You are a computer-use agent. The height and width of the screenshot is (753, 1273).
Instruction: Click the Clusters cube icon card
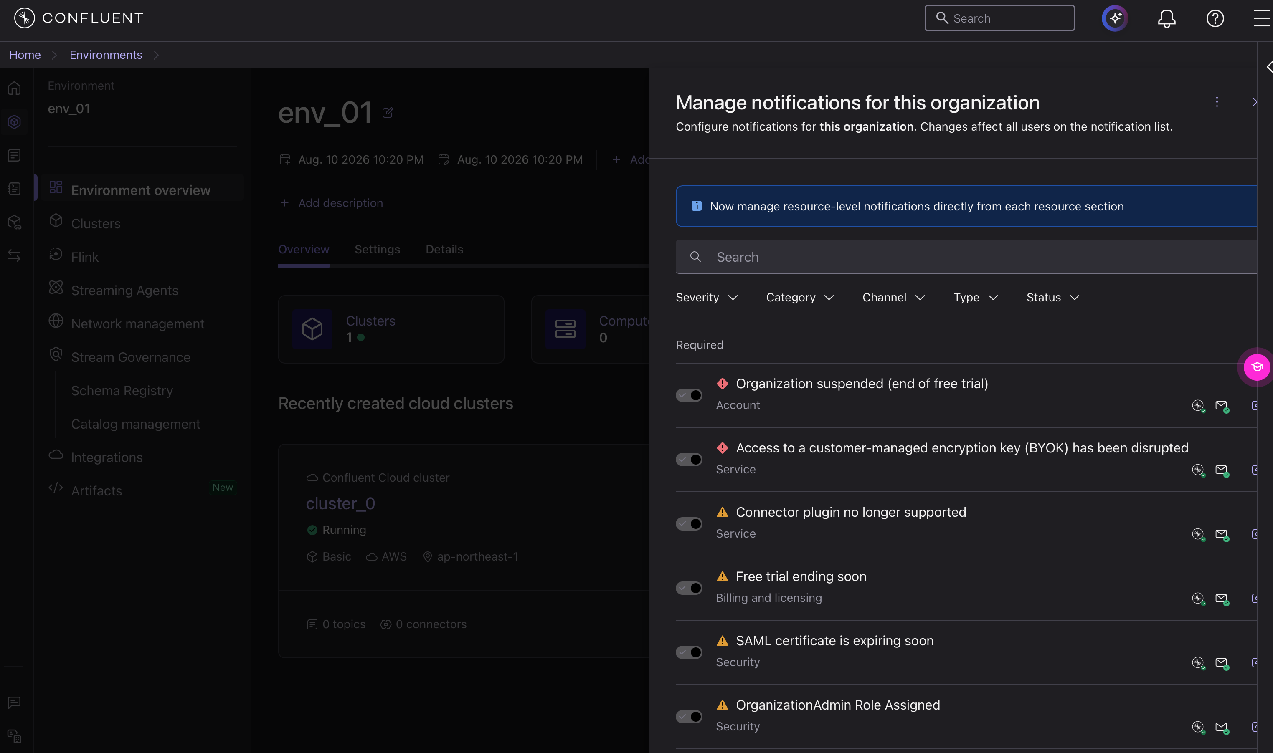(x=312, y=329)
